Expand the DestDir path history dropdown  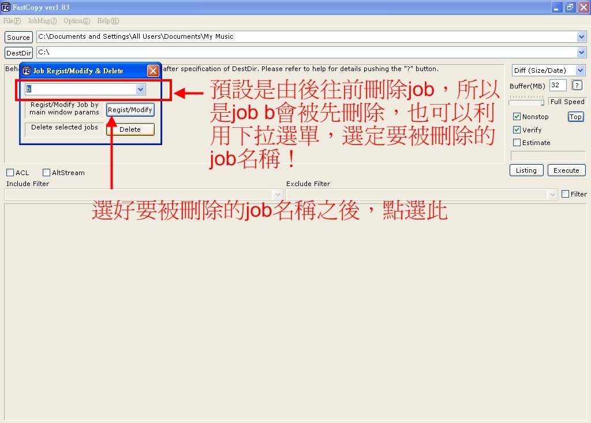pos(581,52)
